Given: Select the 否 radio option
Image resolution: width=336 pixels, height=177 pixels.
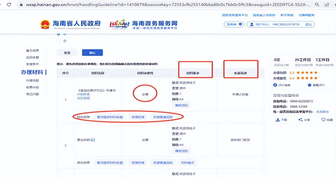Looking at the screenshot, I should [x=59, y=41].
